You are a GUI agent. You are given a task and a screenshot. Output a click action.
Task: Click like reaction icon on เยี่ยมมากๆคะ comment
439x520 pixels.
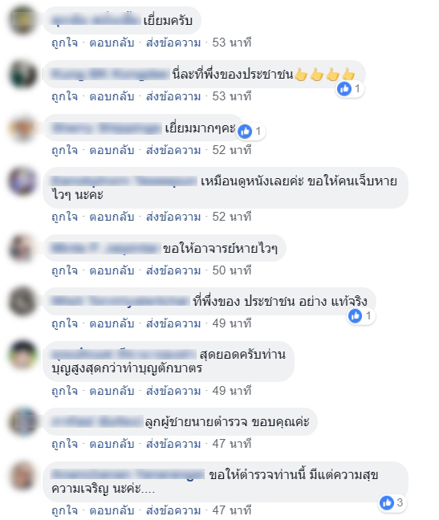(x=245, y=132)
